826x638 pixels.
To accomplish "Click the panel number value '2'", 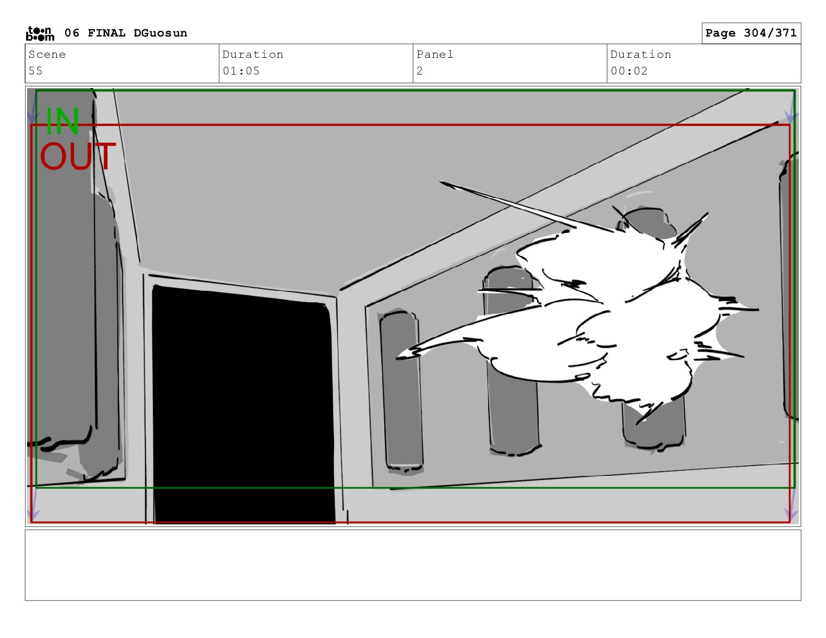I will point(420,71).
